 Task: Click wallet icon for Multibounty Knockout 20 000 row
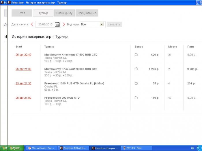(136, 69)
